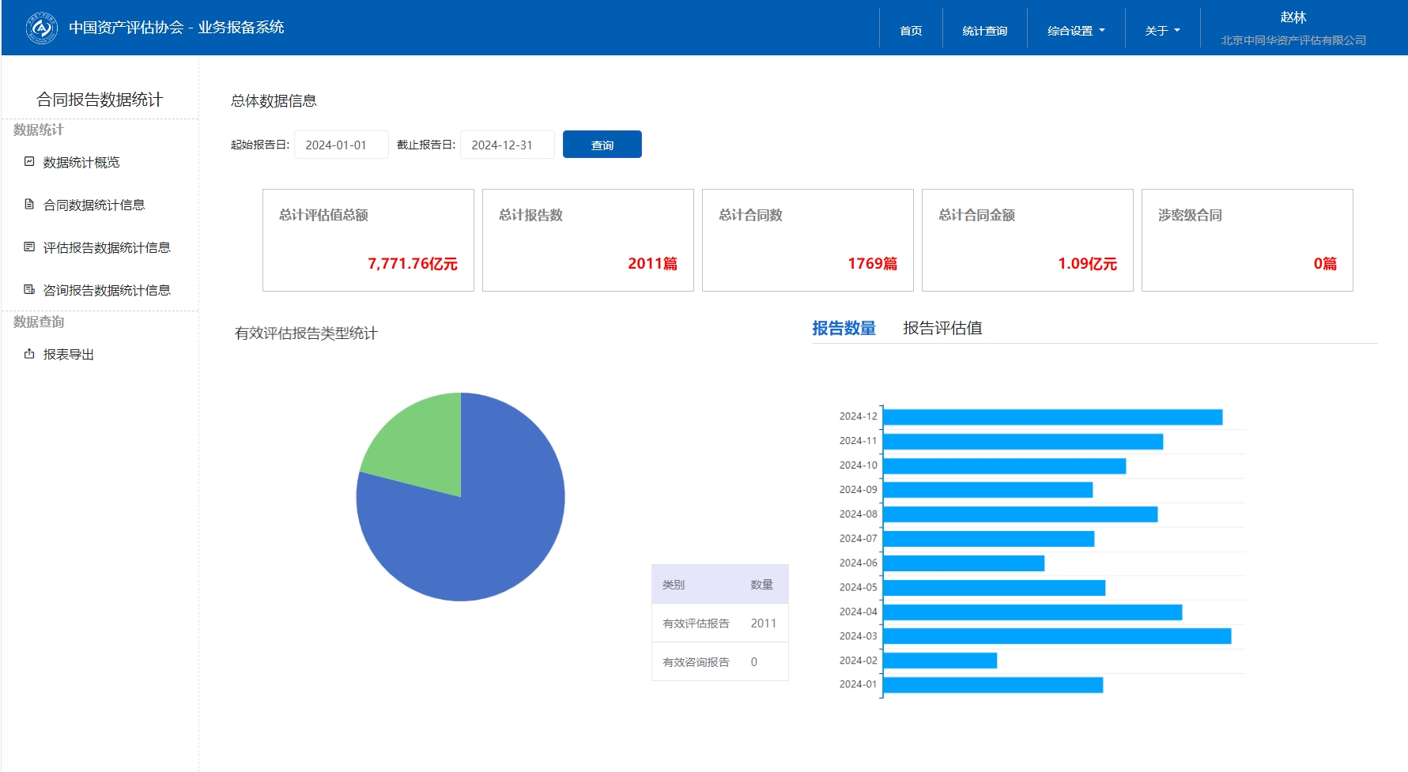Image resolution: width=1408 pixels, height=772 pixels.
Task: Open 统计查询 in the top navigation
Action: click(x=984, y=31)
